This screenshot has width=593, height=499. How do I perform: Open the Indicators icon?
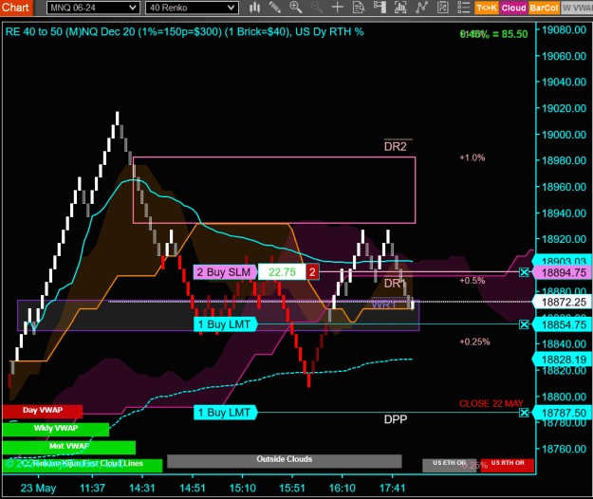pos(421,8)
